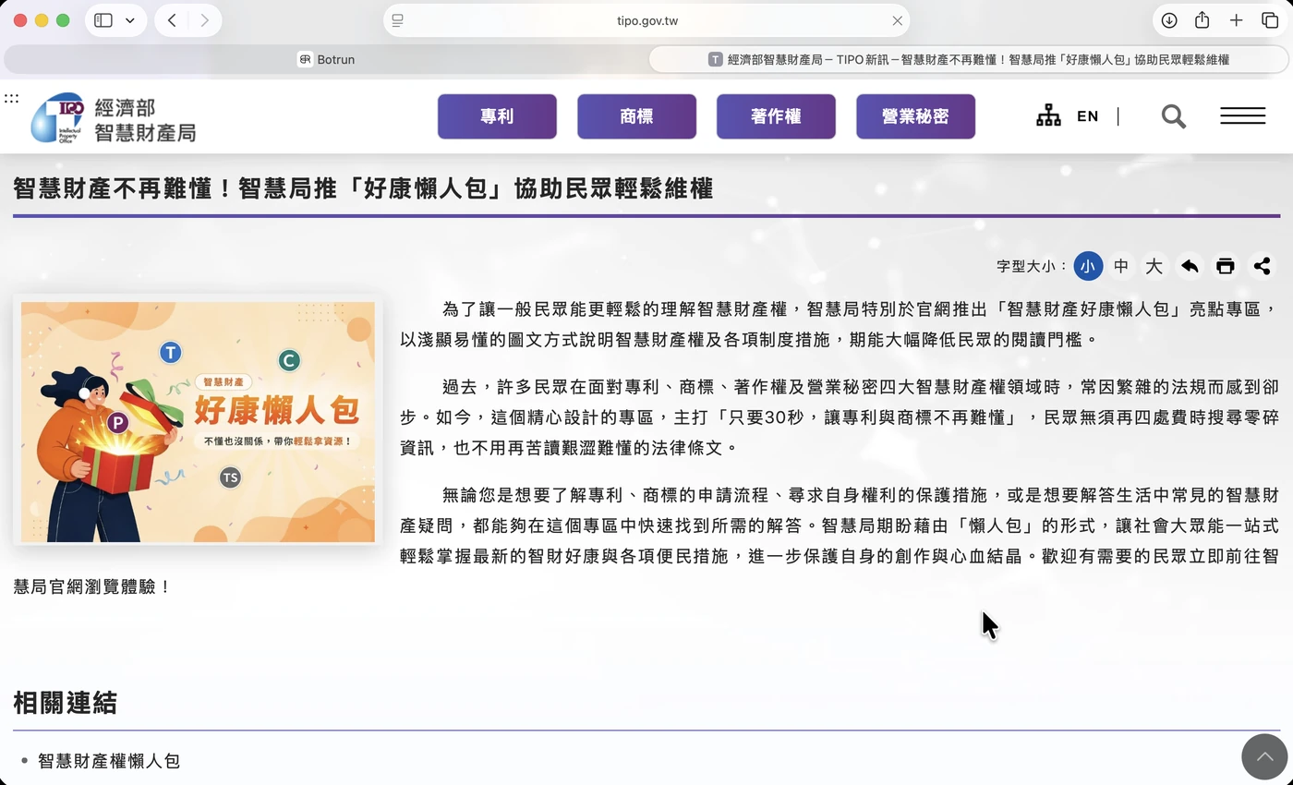
Task: Open Safari downloads icon
Action: pyautogui.click(x=1169, y=20)
